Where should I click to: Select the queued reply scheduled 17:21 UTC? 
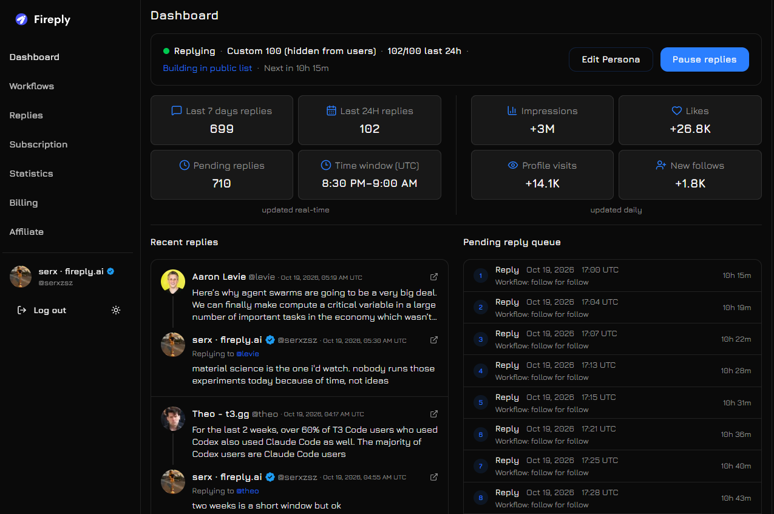(612, 434)
